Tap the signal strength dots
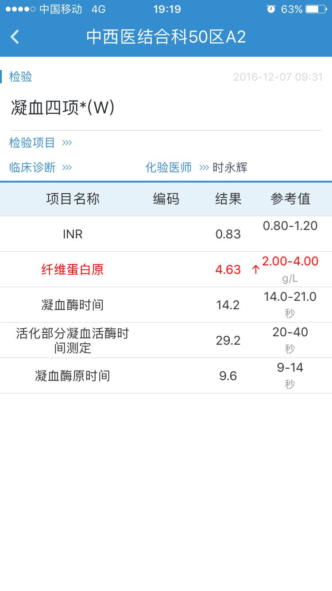 (x=20, y=9)
